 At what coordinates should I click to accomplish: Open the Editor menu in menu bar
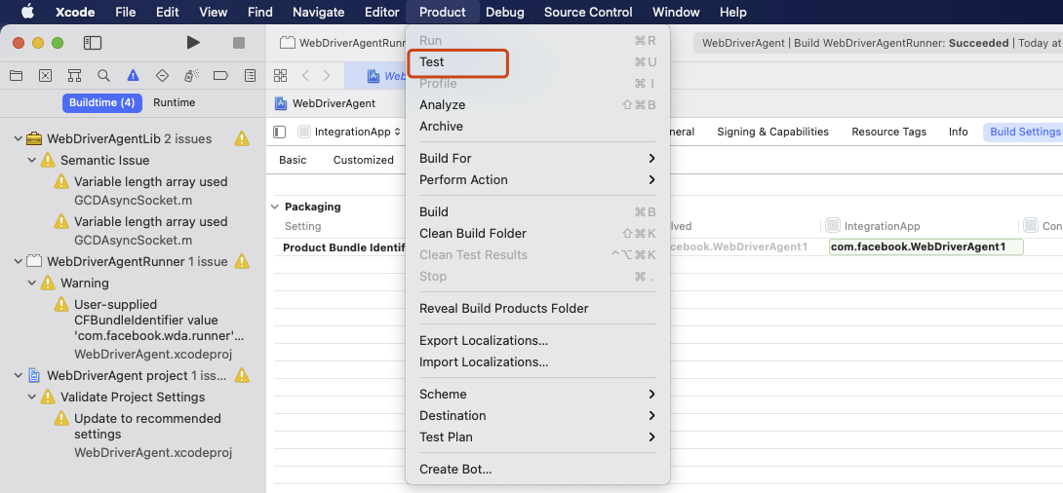pos(381,12)
